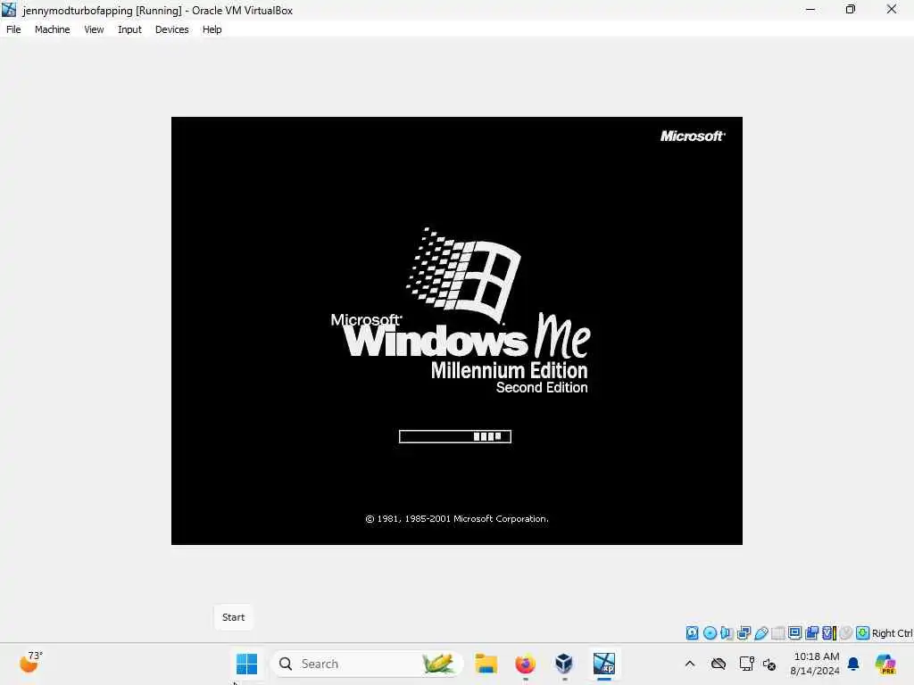Click the network adapters status icon
The image size is (914, 685).
click(x=744, y=633)
